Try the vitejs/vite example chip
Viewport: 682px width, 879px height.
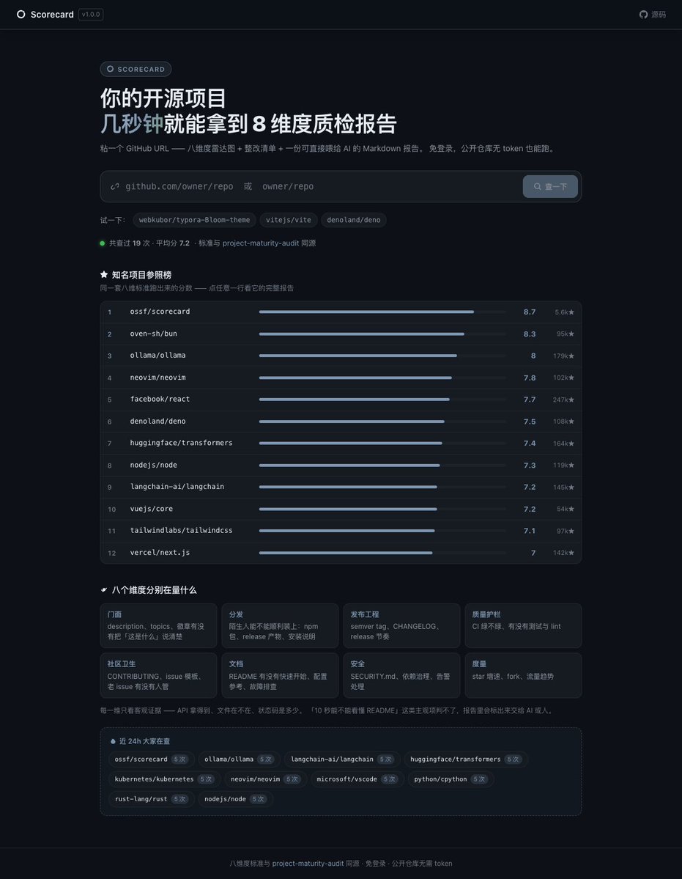tap(289, 220)
